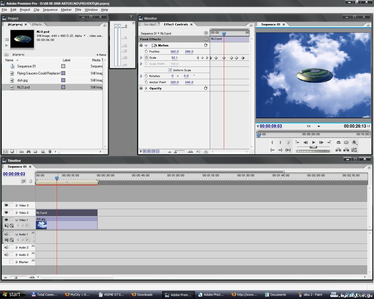The width and height of the screenshot is (374, 299).
Task: Click Scale's toggle animation stopwatch
Action: point(146,58)
